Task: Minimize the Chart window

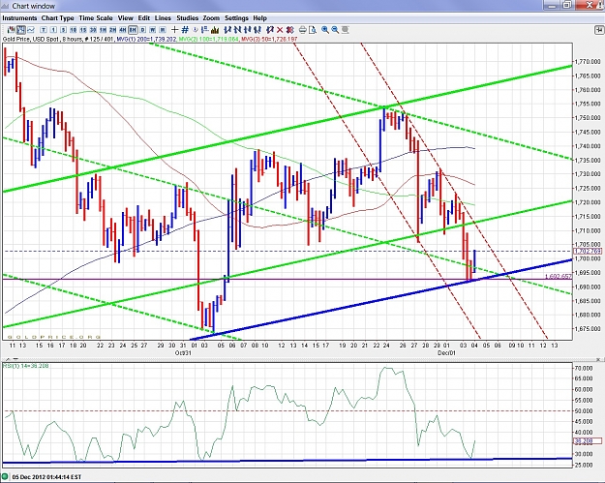Action: click(552, 5)
